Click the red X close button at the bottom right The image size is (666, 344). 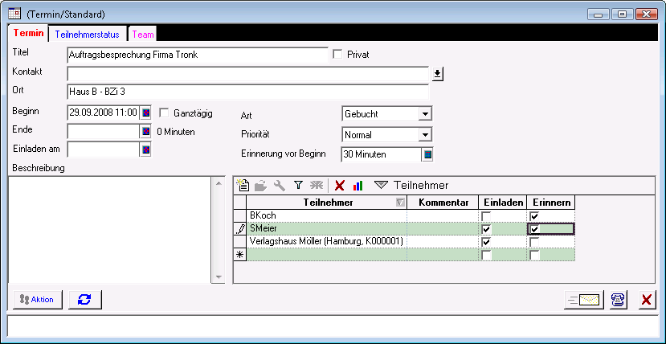[647, 300]
